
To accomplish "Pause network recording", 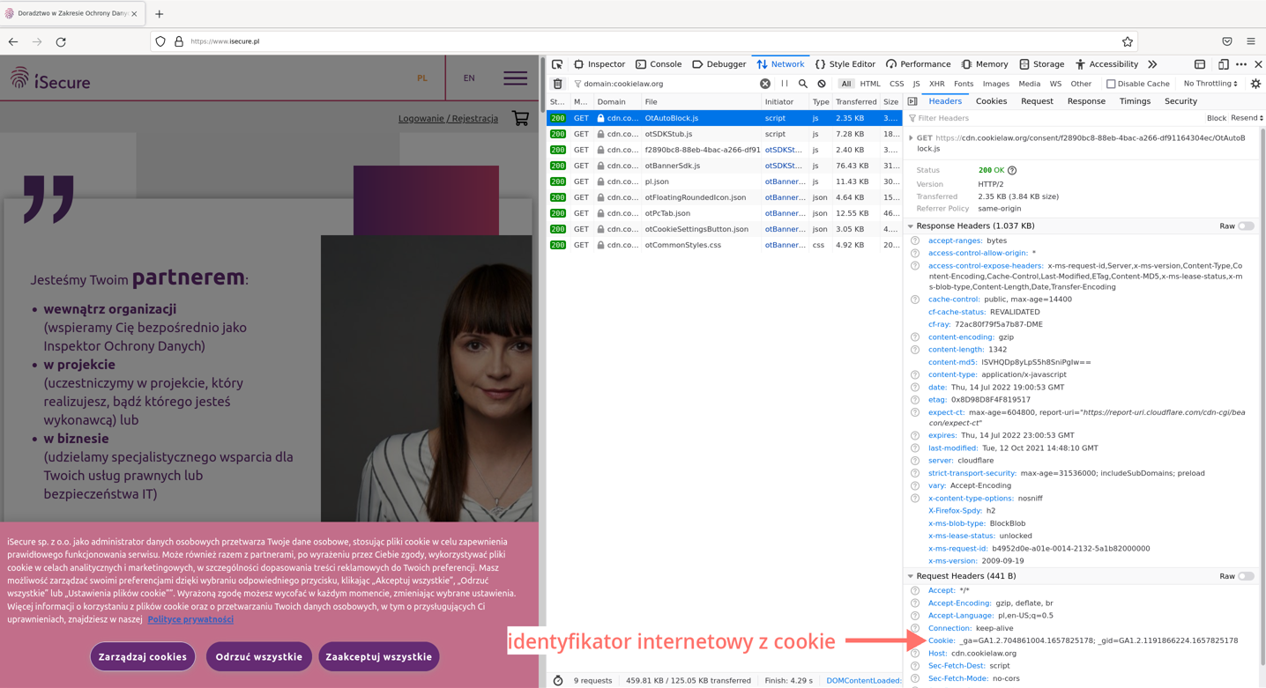I will [x=785, y=84].
